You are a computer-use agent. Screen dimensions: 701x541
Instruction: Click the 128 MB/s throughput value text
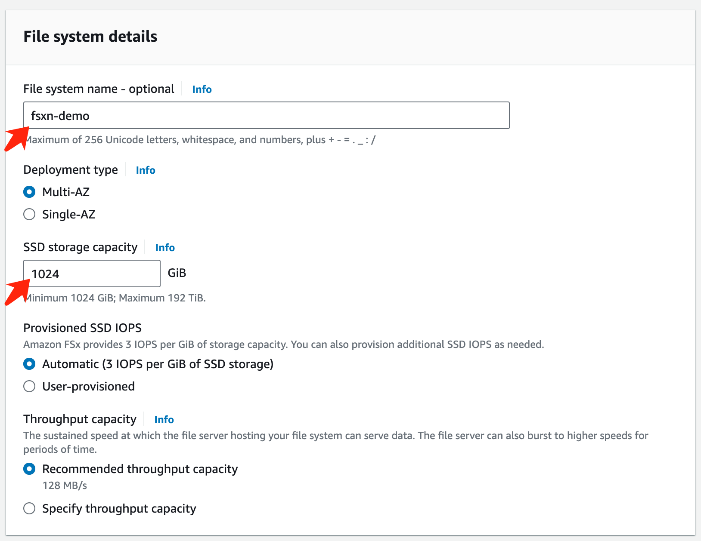click(65, 486)
